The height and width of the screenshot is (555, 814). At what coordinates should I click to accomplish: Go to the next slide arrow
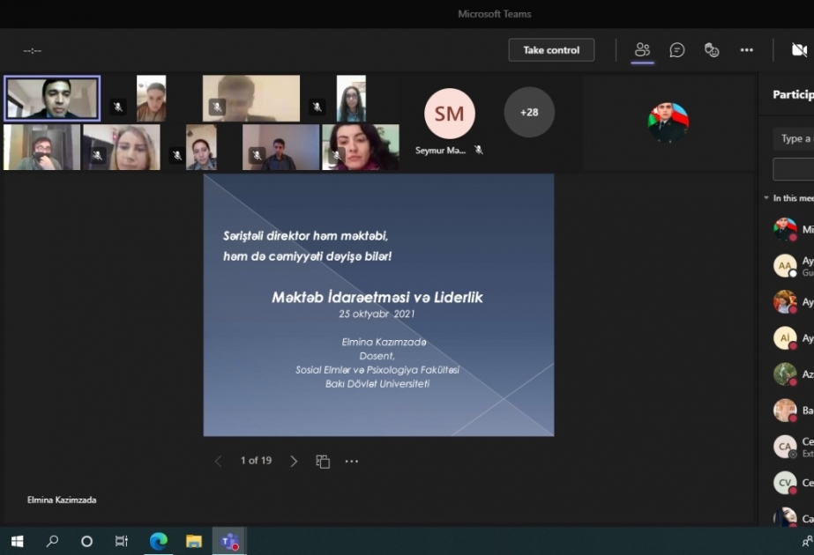(x=294, y=461)
